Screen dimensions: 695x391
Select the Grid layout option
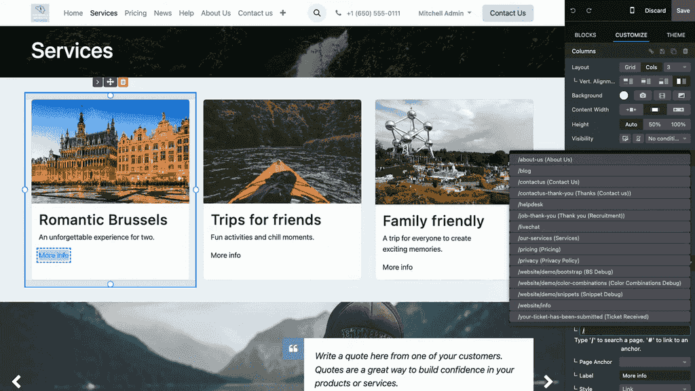630,67
